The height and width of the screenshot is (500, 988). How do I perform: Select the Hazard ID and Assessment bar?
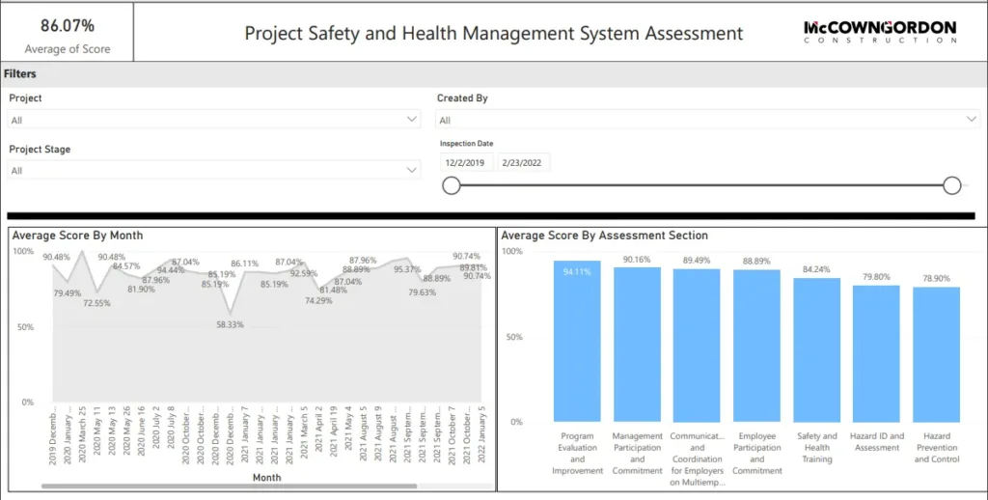[876, 353]
